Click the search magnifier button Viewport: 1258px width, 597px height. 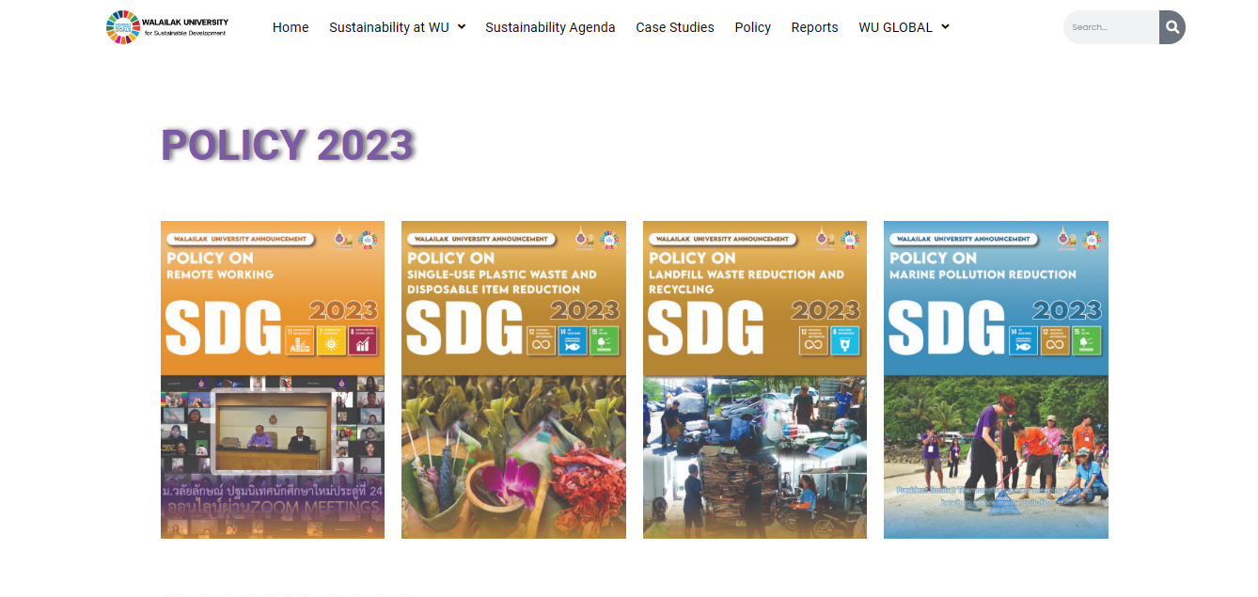(x=1172, y=27)
